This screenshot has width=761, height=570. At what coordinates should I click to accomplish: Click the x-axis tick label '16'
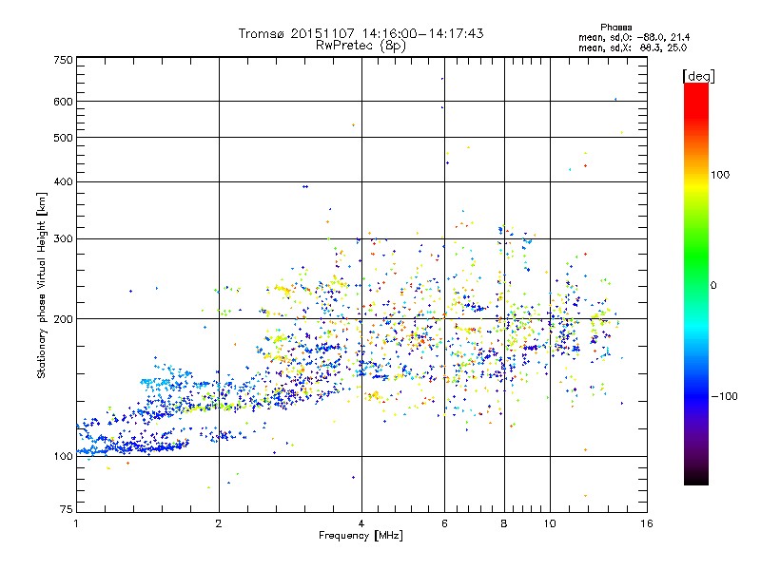647,523
